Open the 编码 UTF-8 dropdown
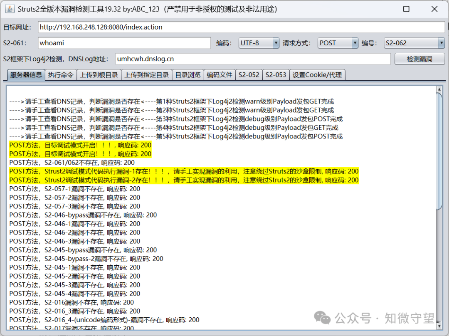The width and height of the screenshot is (449, 336). point(259,43)
